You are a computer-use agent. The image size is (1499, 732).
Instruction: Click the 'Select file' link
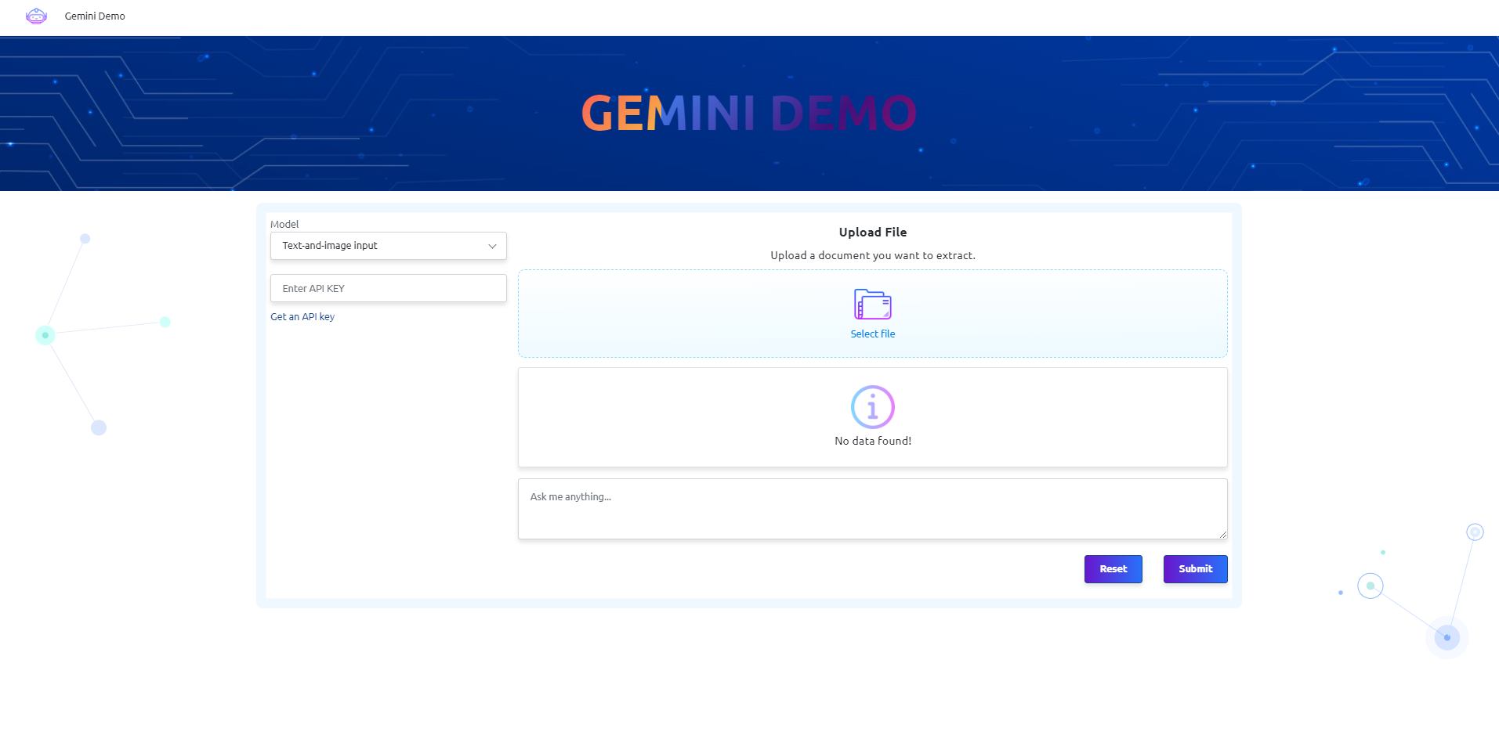[872, 334]
